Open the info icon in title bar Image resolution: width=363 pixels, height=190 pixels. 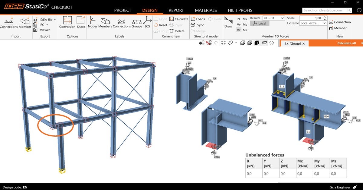pos(359,10)
